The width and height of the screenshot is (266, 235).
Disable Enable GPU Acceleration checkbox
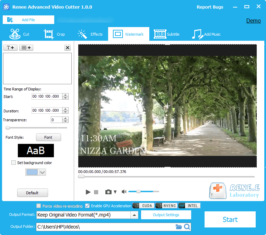pyautogui.click(x=88, y=206)
